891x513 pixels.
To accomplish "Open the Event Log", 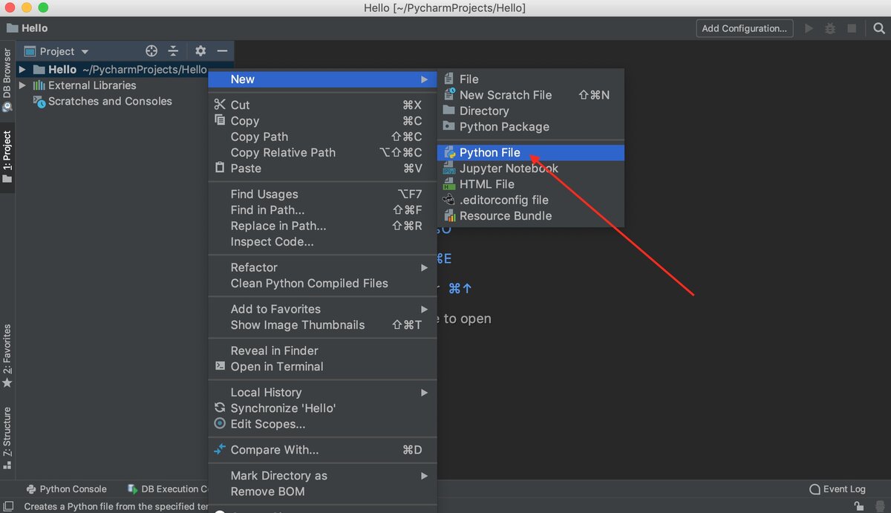I will point(837,489).
